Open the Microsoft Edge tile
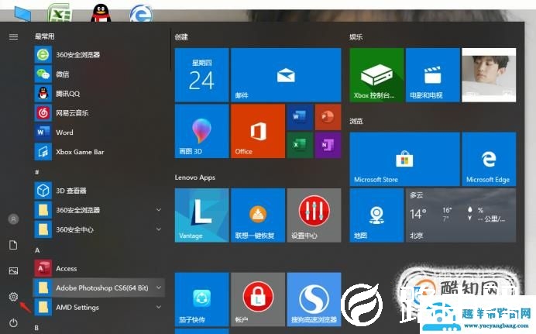536x334 pixels. 489,159
